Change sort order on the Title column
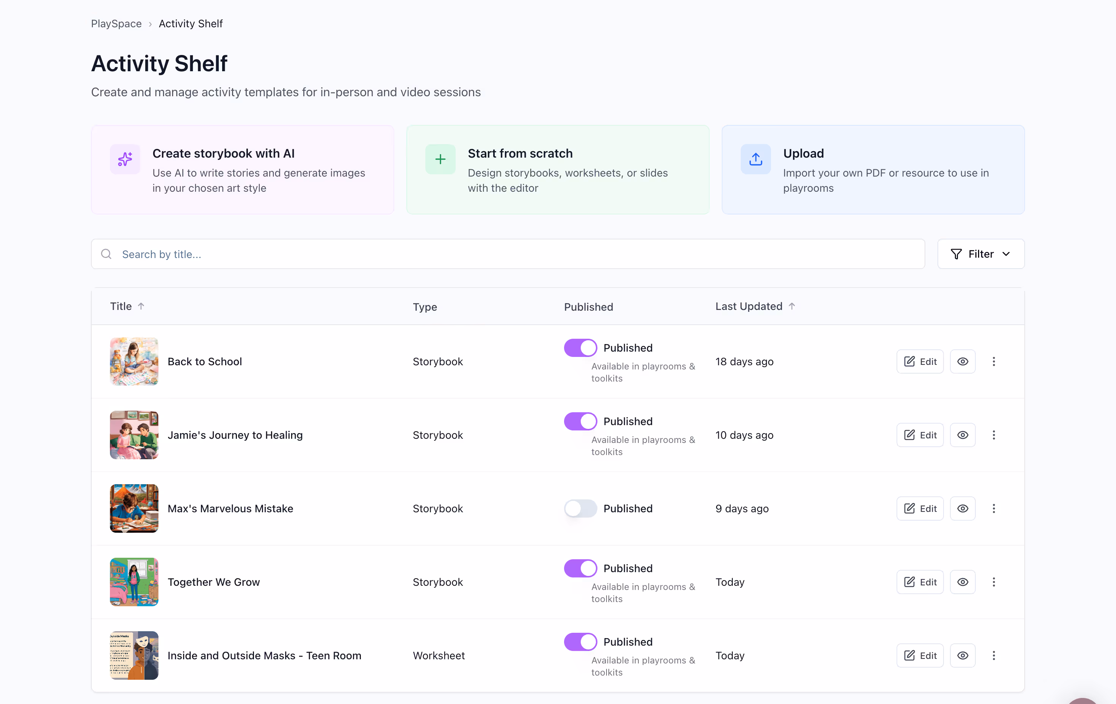The image size is (1116, 704). [x=127, y=306]
